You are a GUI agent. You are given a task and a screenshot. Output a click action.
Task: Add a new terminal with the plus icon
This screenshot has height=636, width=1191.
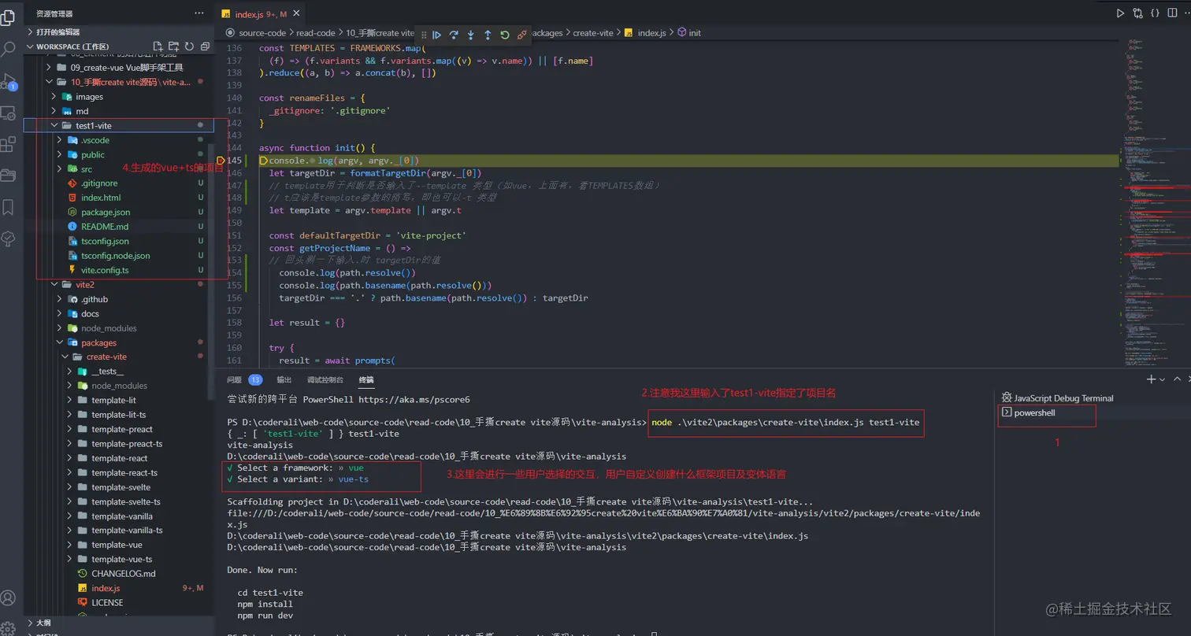[1151, 379]
